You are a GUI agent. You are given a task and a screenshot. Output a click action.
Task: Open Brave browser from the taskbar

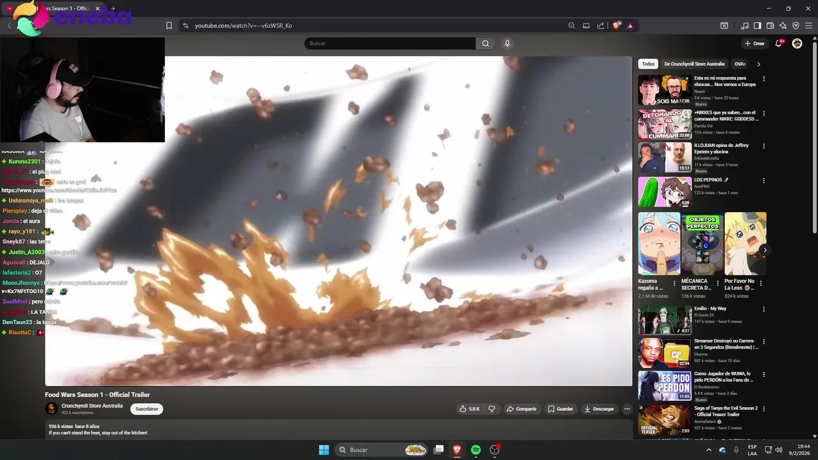coord(457,450)
